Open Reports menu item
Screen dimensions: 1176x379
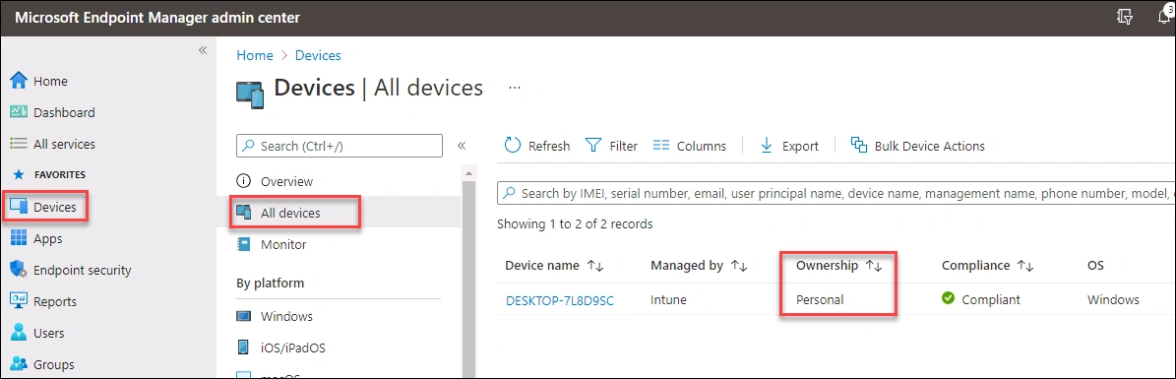point(55,301)
